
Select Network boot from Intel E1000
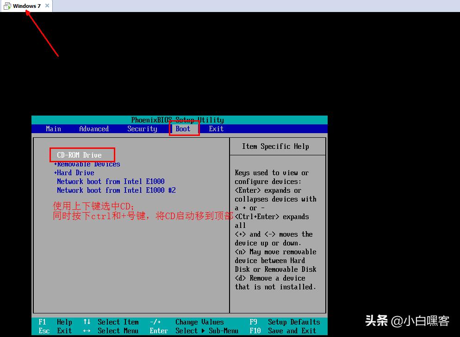coord(111,181)
